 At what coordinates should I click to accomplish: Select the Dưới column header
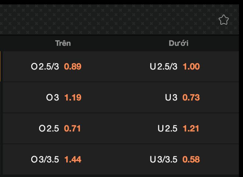(x=179, y=43)
